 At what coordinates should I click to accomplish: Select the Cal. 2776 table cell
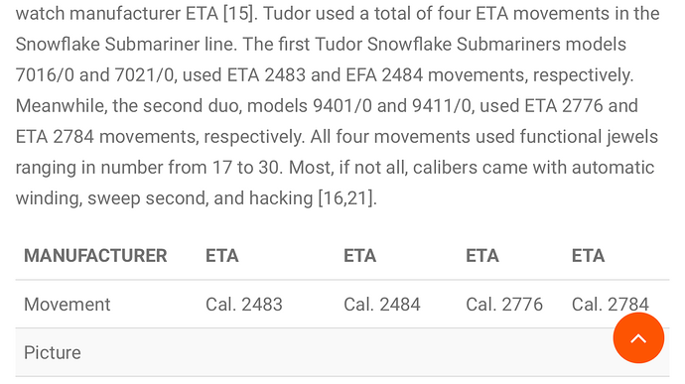pyautogui.click(x=504, y=305)
